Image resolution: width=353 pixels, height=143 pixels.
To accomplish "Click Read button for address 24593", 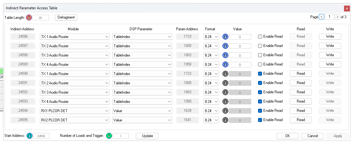I will pos(300,101).
